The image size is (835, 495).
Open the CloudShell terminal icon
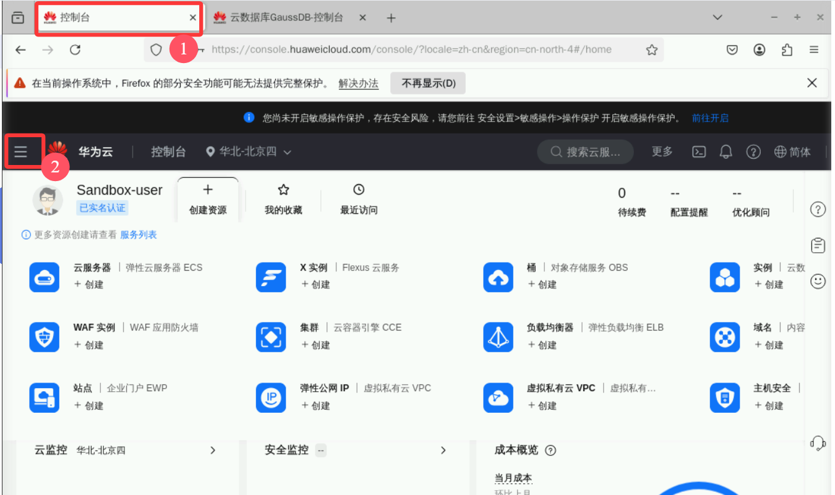point(699,151)
